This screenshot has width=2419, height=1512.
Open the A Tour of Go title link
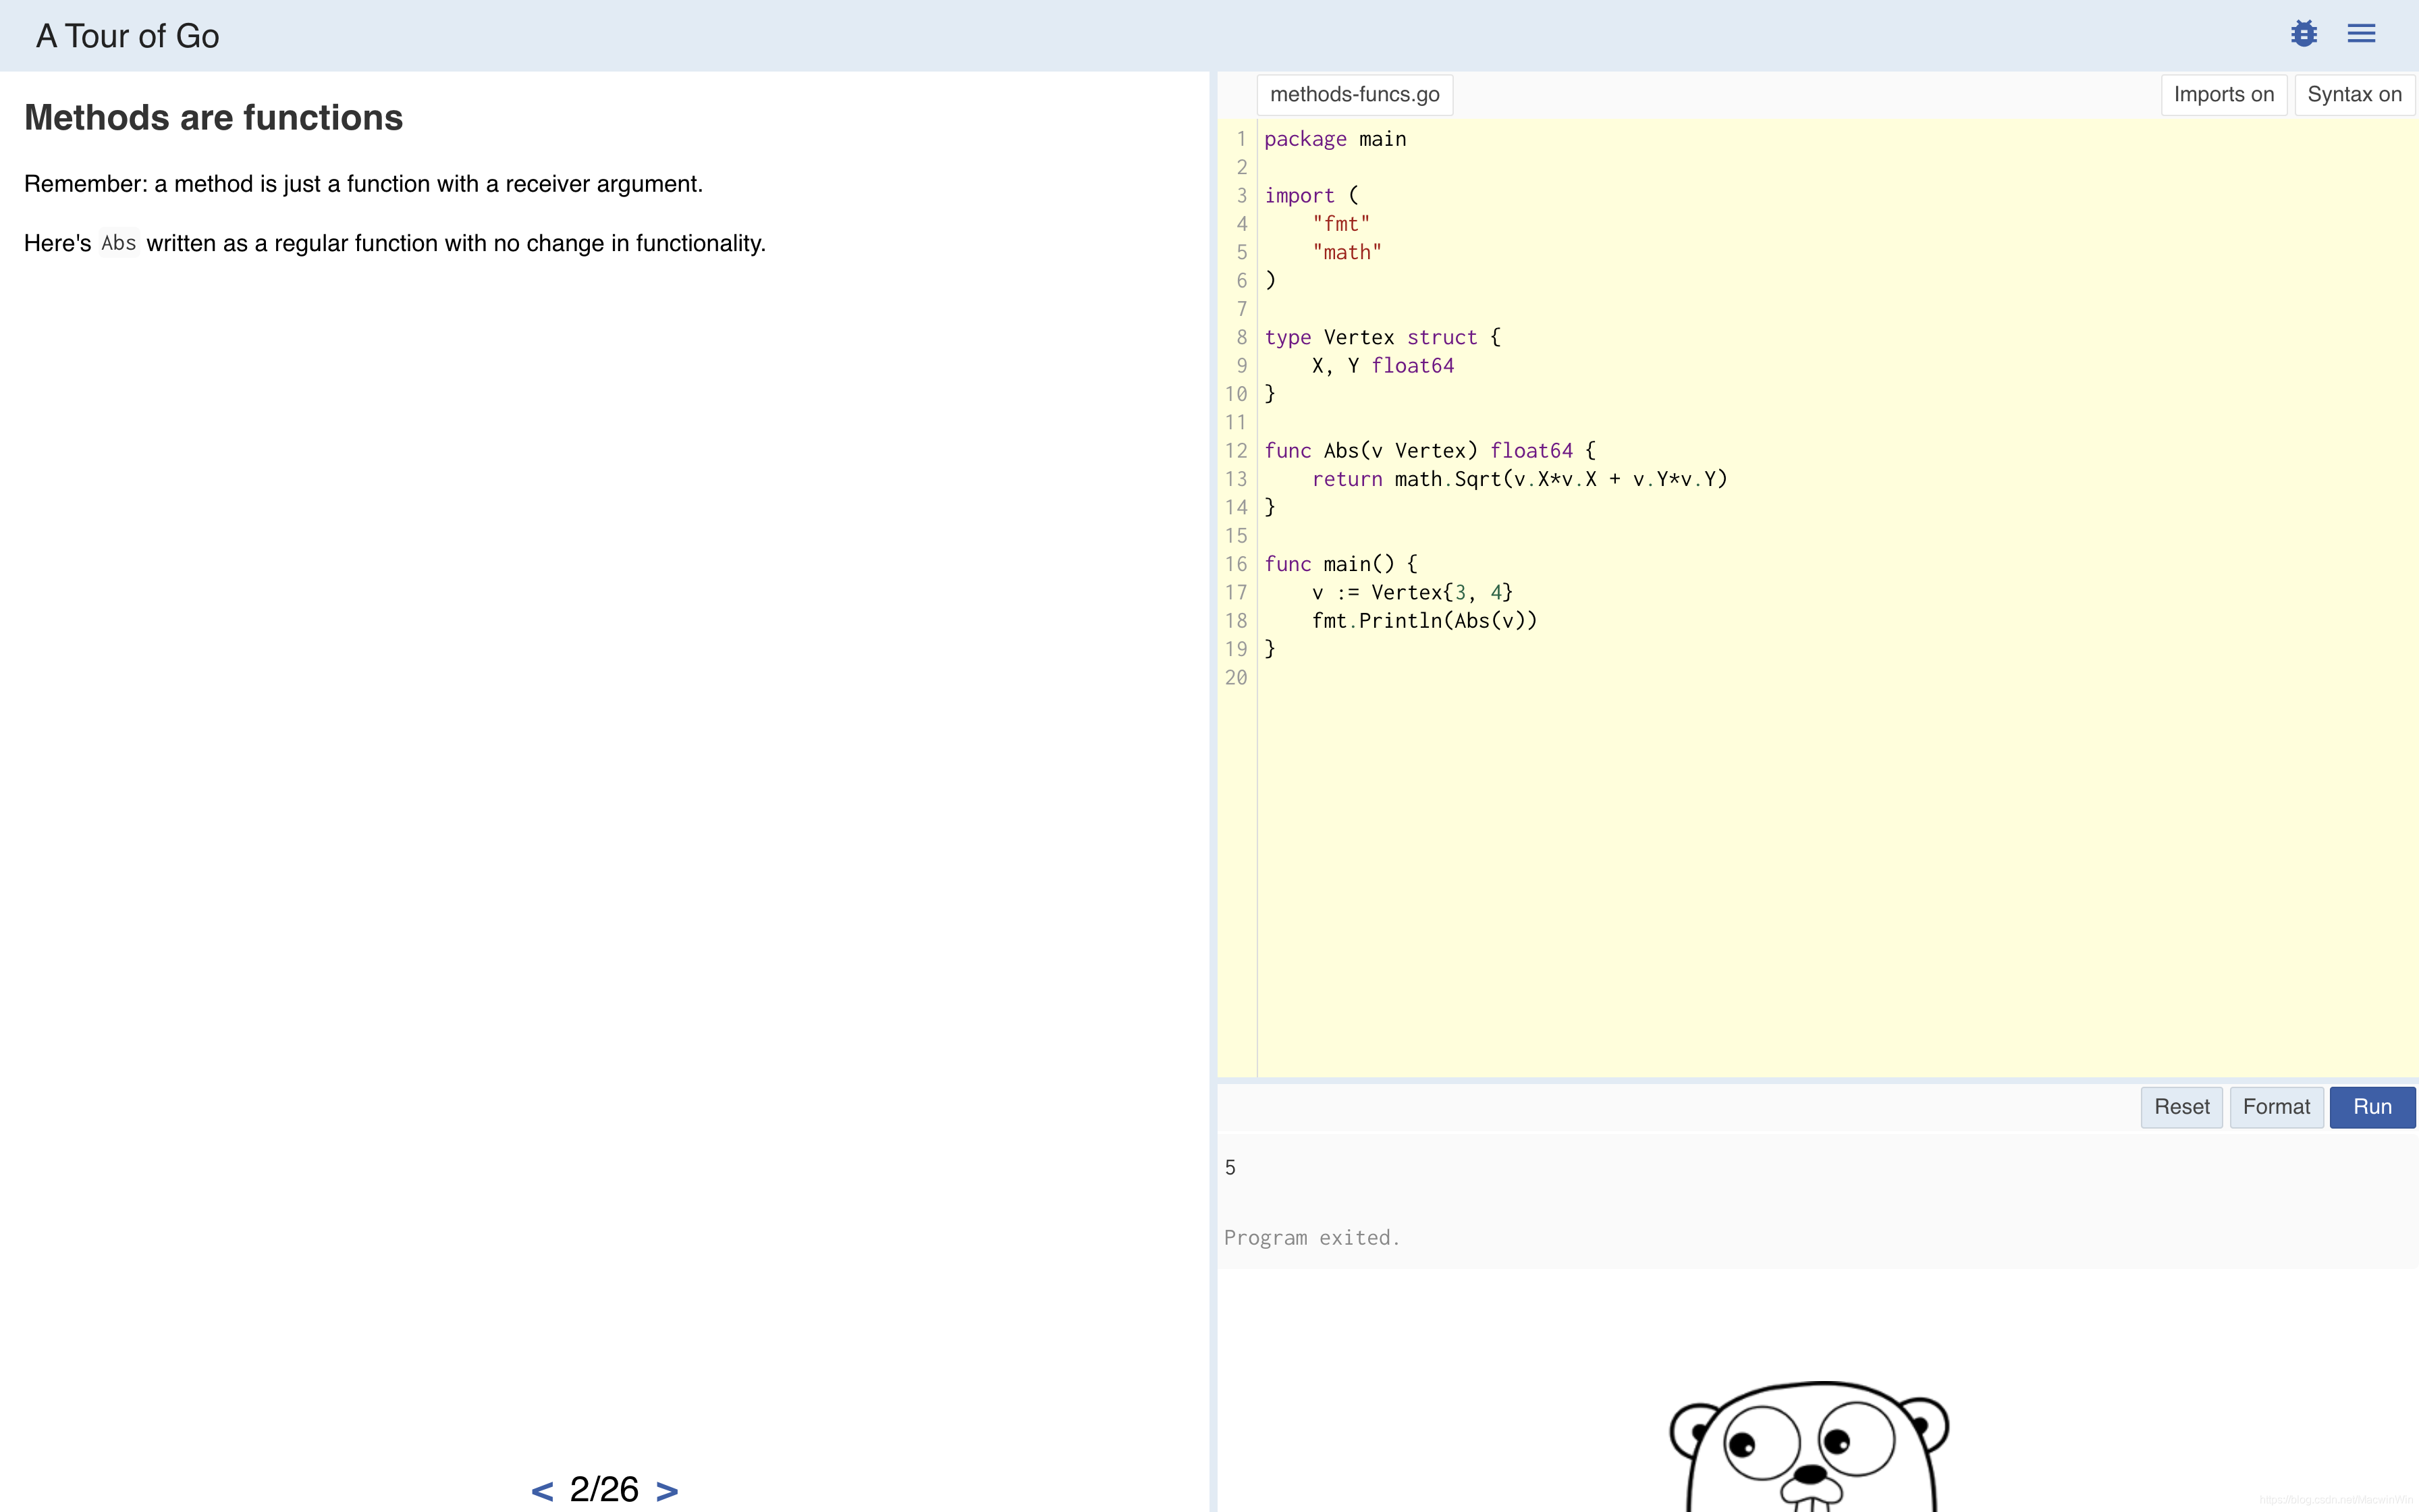click(x=128, y=36)
